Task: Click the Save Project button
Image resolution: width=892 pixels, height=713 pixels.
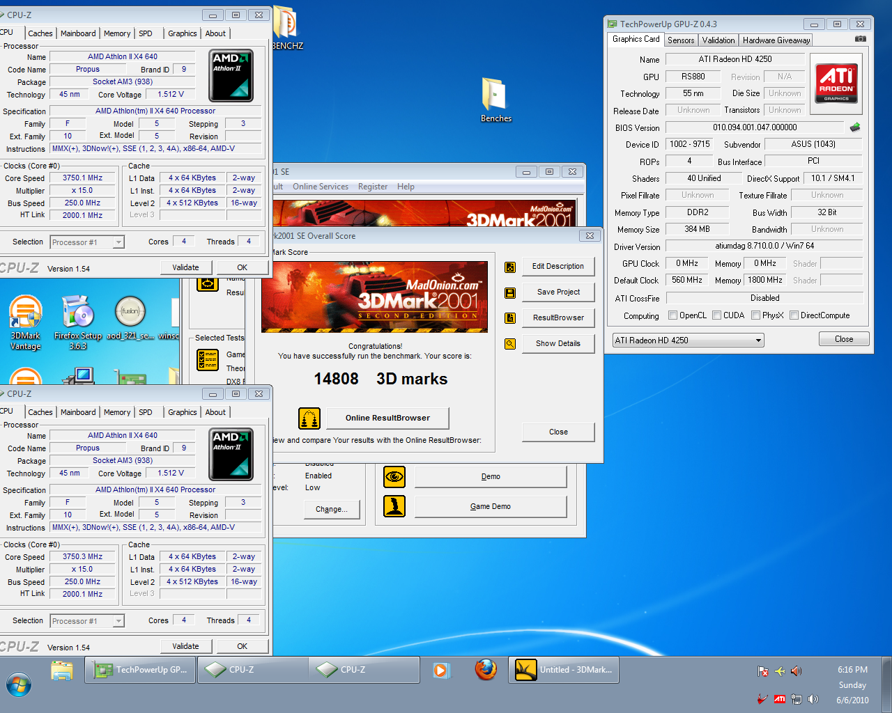Action: [x=558, y=292]
